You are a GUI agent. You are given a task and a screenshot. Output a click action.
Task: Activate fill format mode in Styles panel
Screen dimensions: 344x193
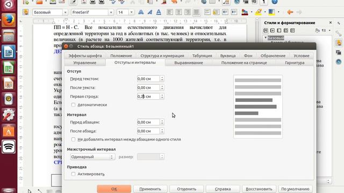317,31
